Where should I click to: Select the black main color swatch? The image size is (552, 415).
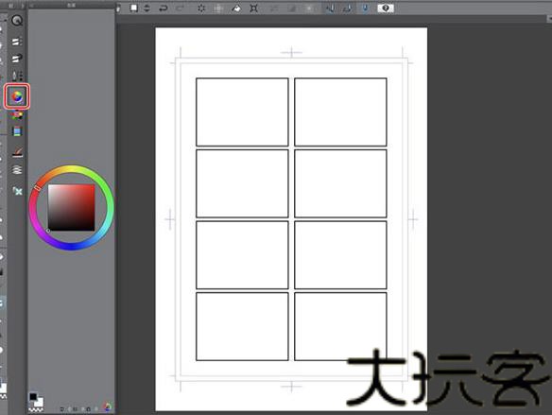tap(33, 397)
